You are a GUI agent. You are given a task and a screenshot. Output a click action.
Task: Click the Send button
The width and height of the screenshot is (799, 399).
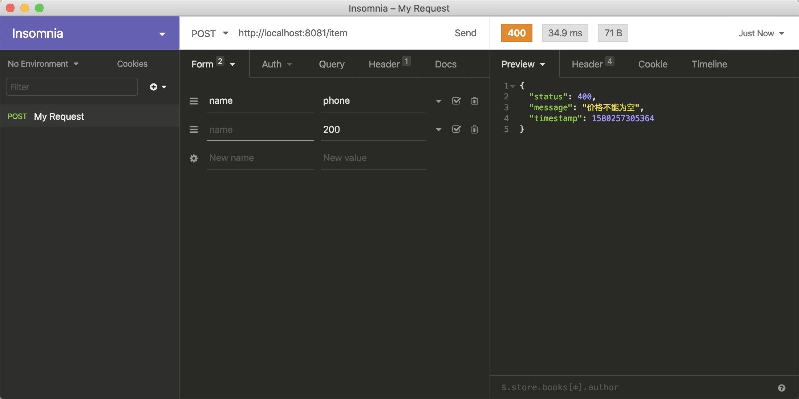point(465,33)
